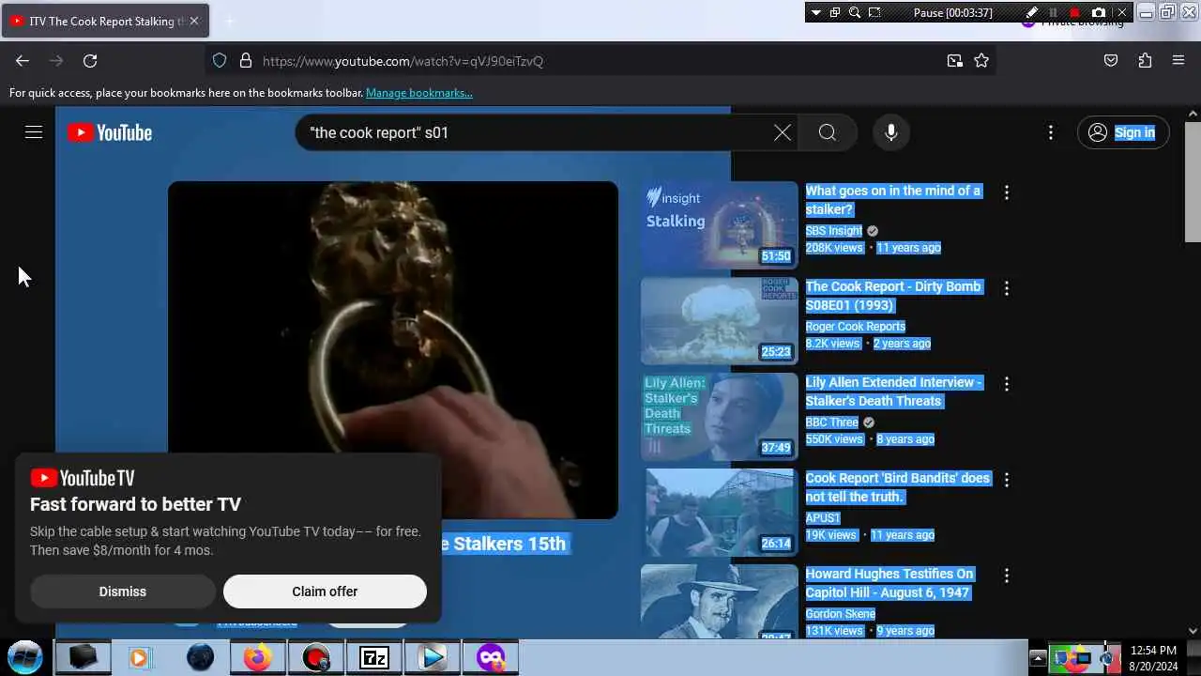This screenshot has width=1201, height=676.
Task: Close the screen recorder toolbar
Action: 1122,12
